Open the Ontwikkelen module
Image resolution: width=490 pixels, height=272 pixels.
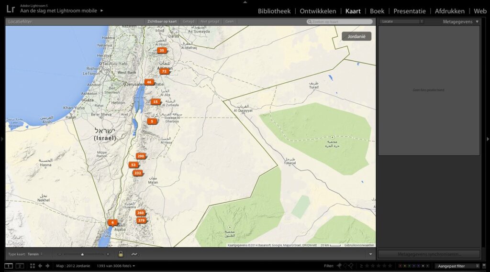318,11
